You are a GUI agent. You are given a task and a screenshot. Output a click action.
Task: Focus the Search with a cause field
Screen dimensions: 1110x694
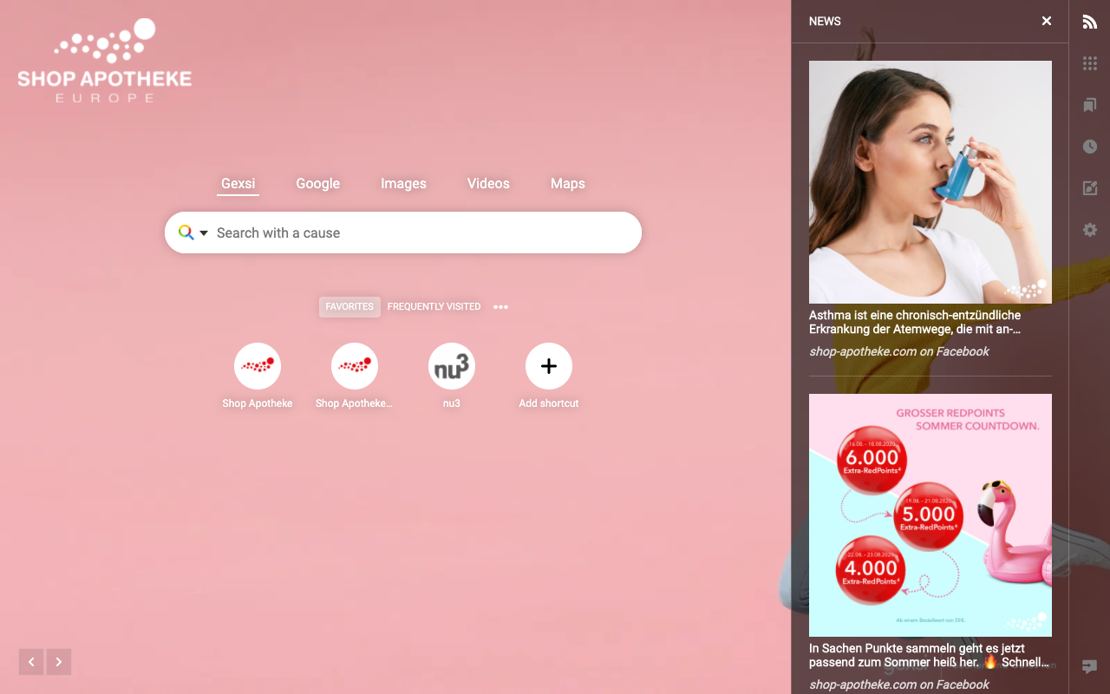tap(403, 232)
